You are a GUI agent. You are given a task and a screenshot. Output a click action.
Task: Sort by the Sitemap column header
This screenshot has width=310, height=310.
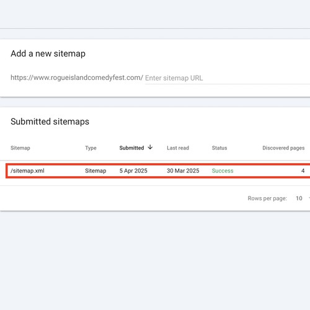click(20, 148)
